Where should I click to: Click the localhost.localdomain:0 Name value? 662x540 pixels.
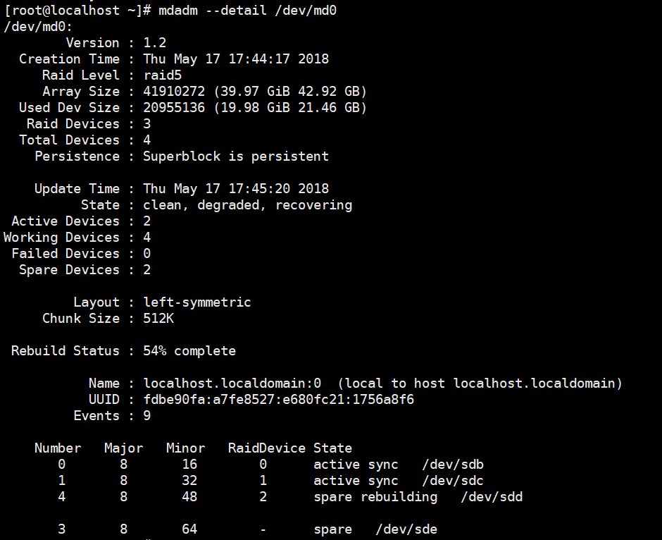click(x=231, y=383)
